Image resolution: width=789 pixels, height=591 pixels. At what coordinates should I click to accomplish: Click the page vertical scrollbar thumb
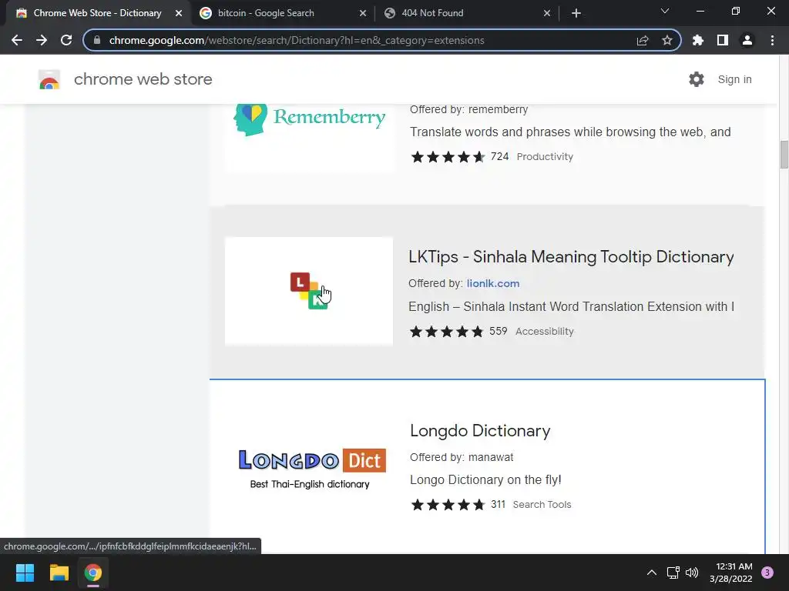[x=784, y=155]
